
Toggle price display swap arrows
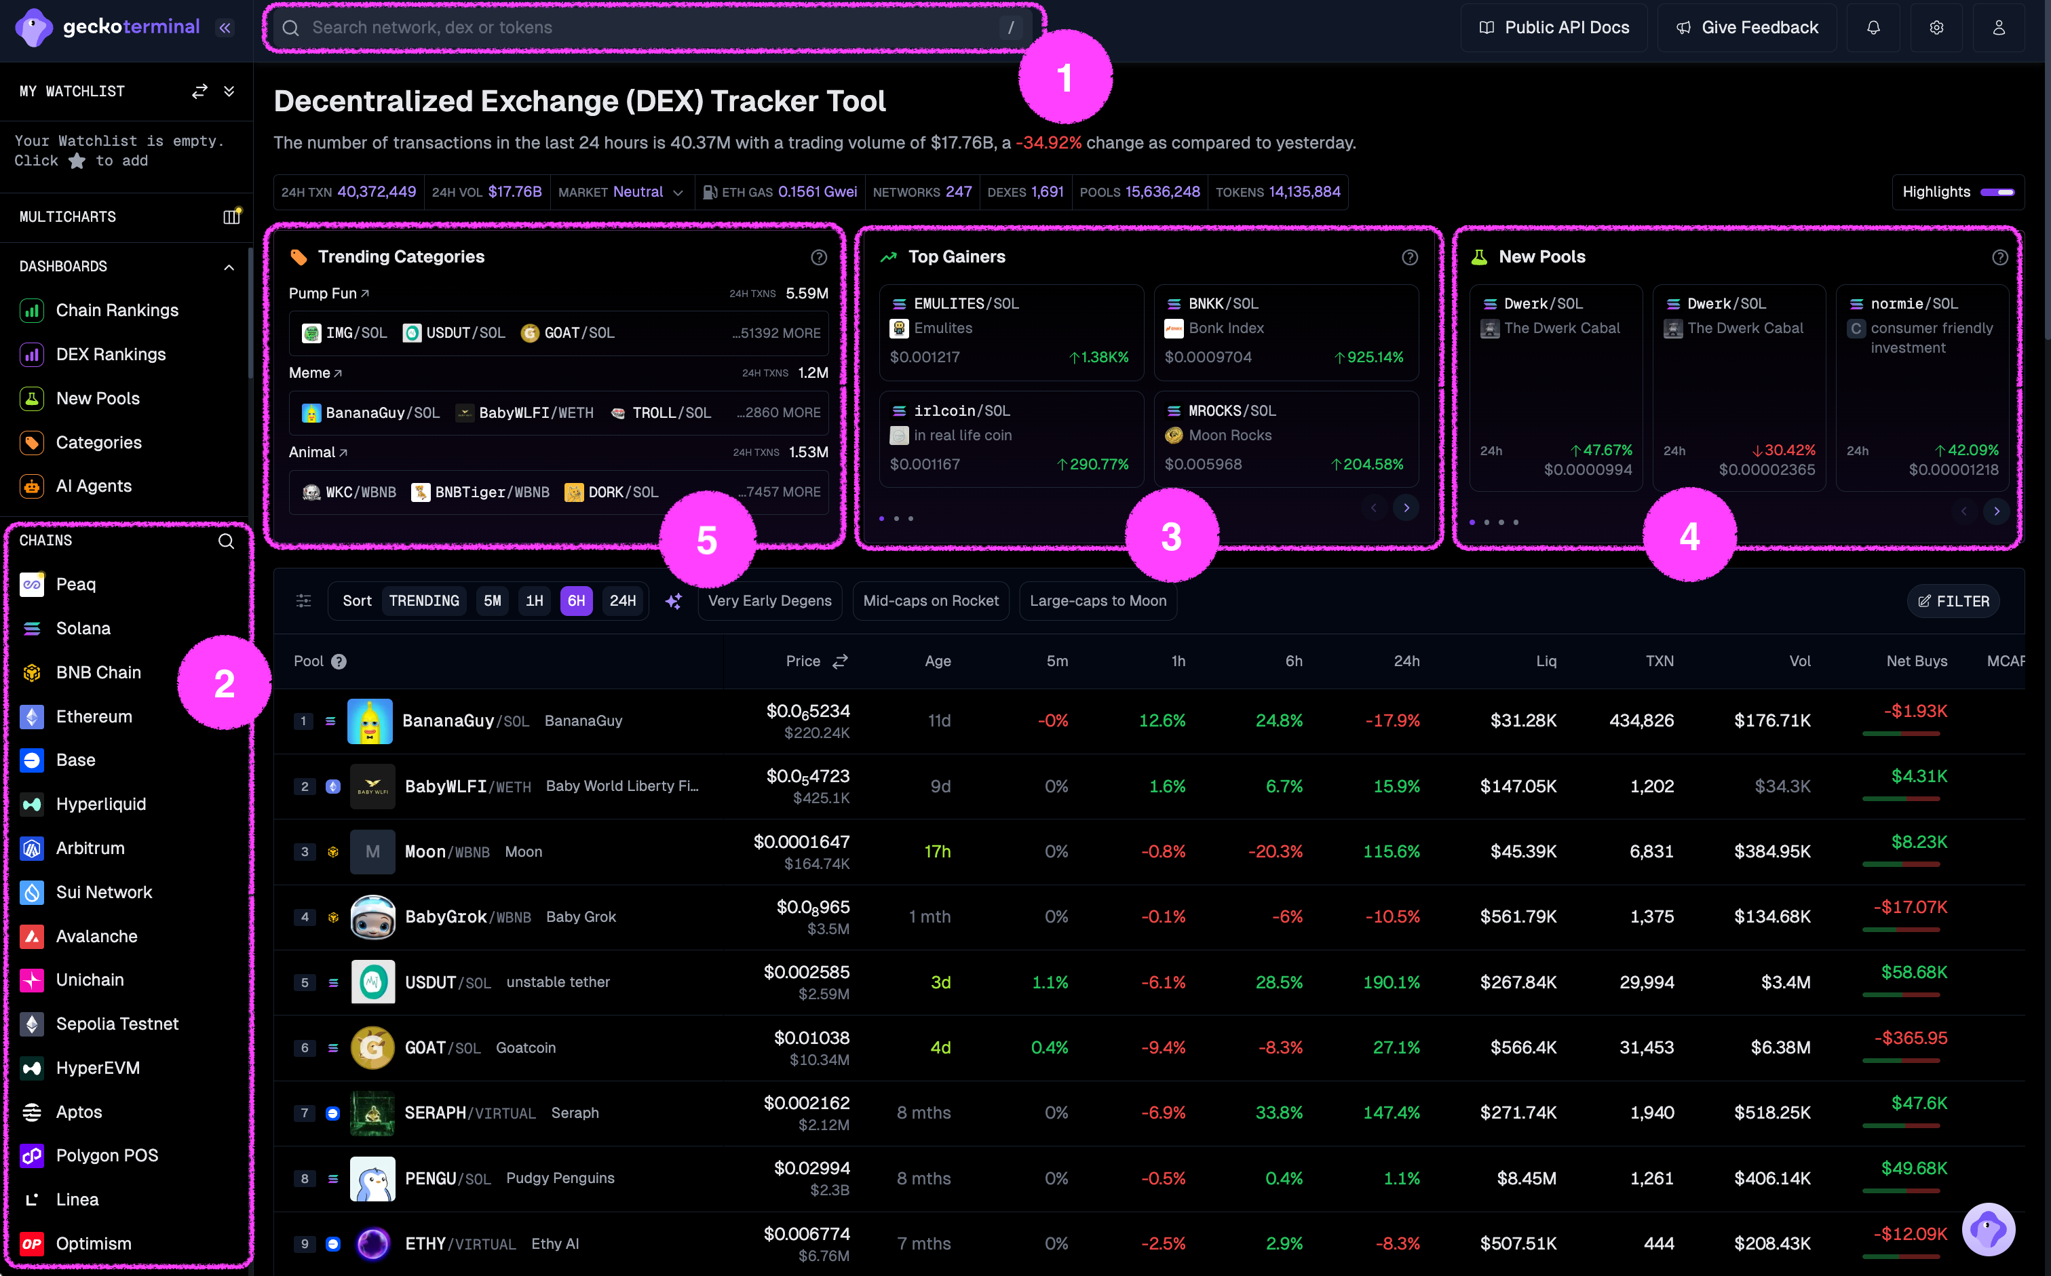tap(840, 661)
